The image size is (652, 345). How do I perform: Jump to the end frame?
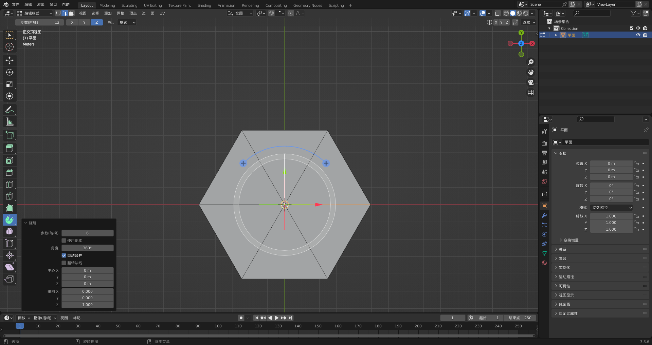click(290, 318)
